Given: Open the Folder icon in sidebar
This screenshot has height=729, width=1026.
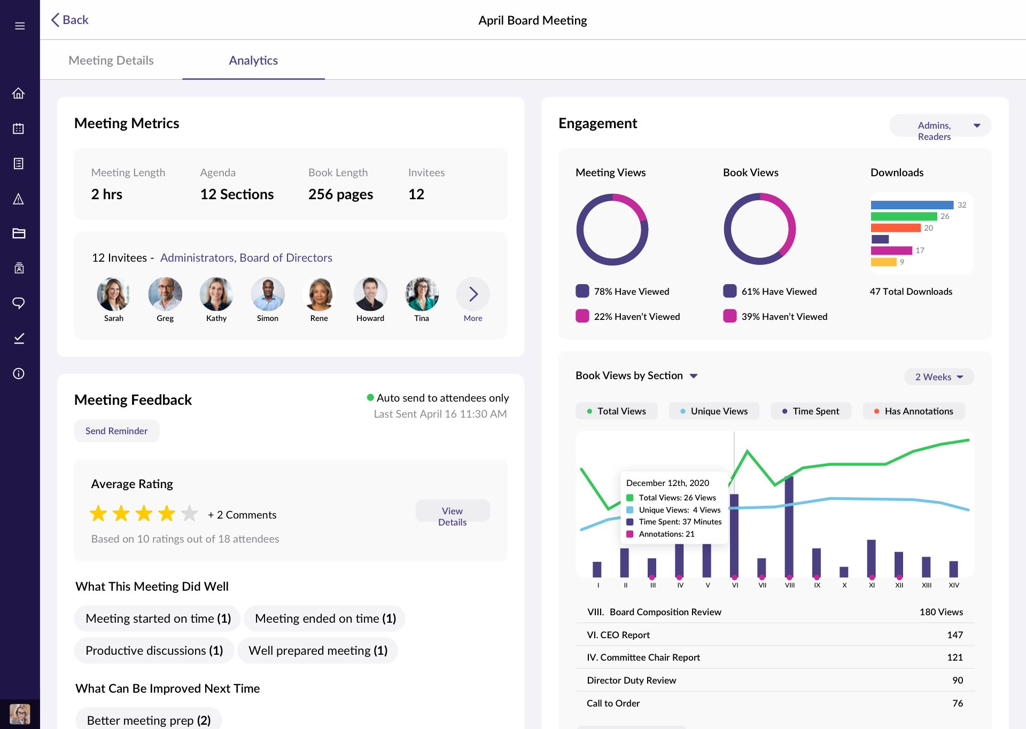Looking at the screenshot, I should click(x=19, y=233).
